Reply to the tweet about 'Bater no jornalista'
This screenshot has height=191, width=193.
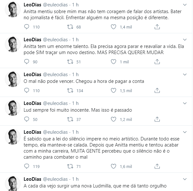pyautogui.click(x=27, y=27)
